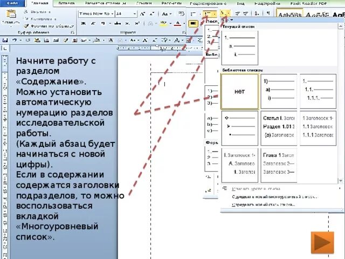This screenshot has height=259, width=345.
Task: Open the highlight color dropdown arrow
Action: point(170,23)
